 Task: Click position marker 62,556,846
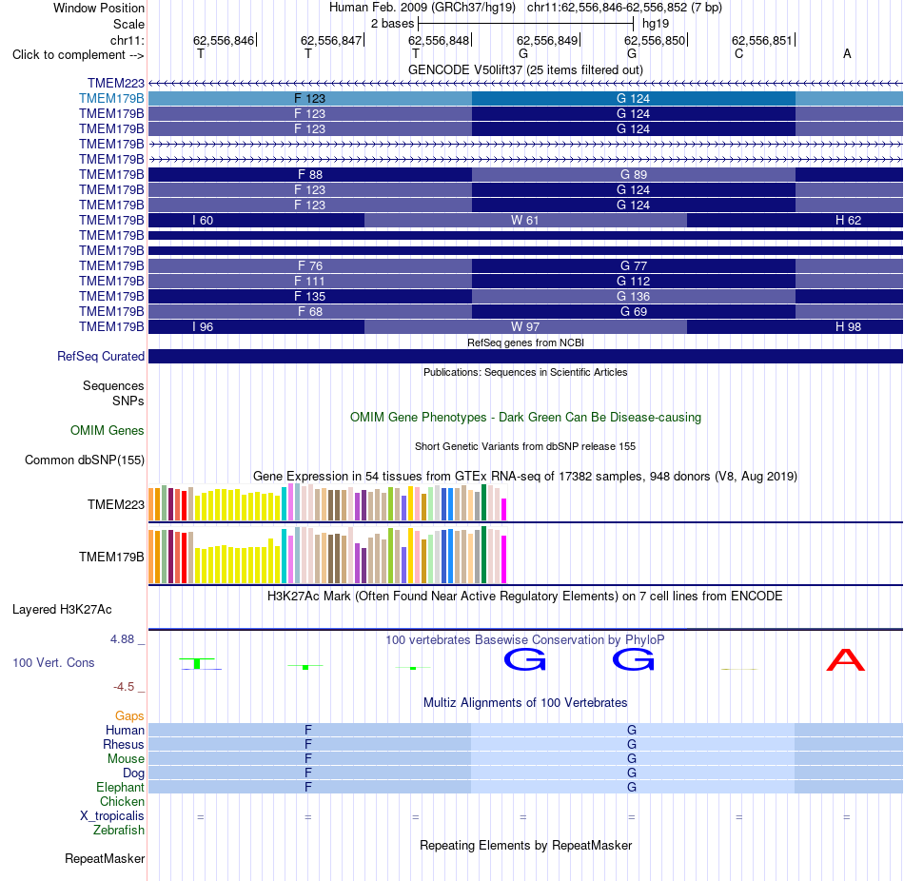[x=225, y=40]
